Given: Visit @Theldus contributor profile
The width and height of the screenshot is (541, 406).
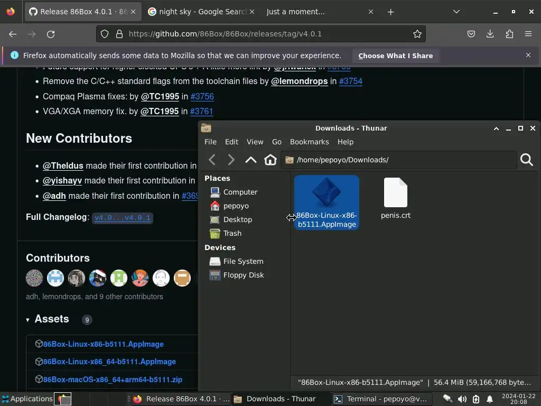Looking at the screenshot, I should tap(63, 165).
